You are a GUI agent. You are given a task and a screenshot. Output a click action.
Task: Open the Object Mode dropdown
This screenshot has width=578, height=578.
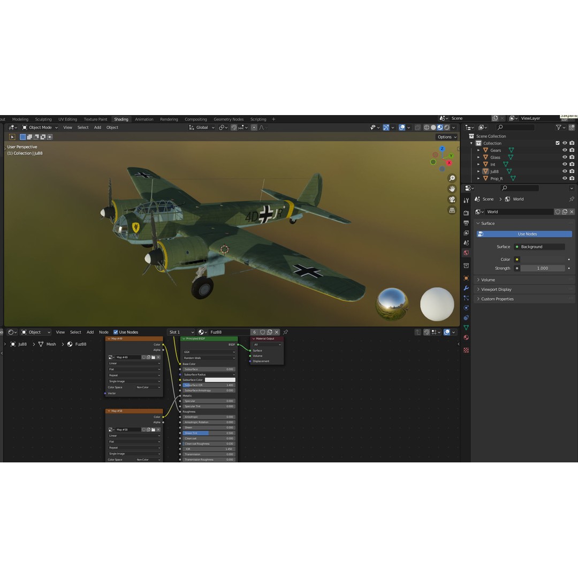[x=40, y=127]
